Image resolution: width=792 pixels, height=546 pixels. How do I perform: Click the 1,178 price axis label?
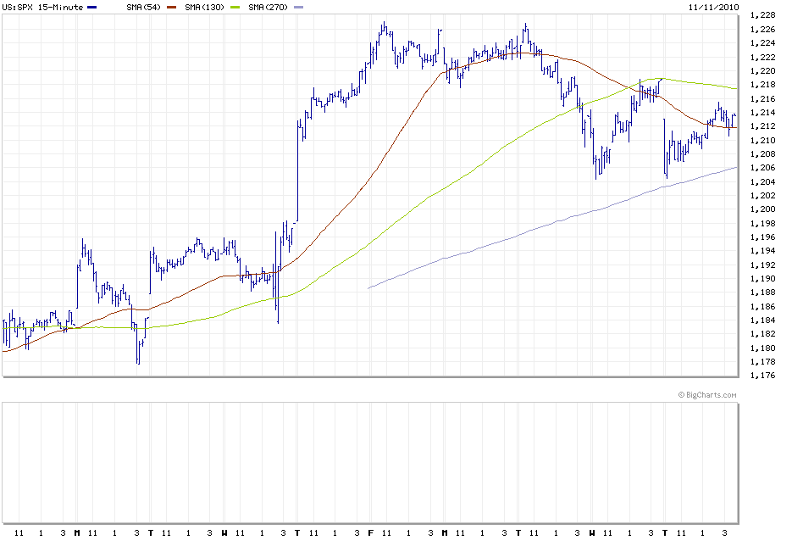(x=762, y=361)
